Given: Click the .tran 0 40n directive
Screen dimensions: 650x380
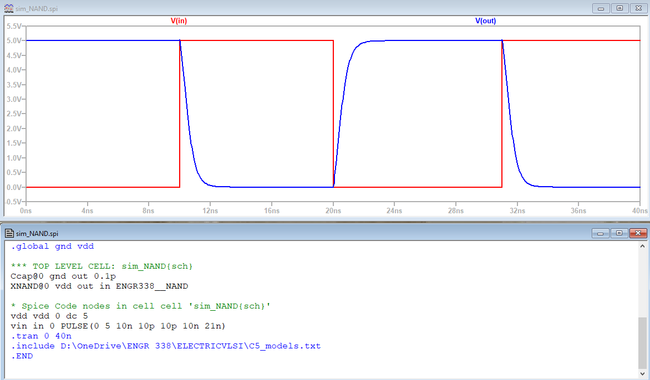Looking at the screenshot, I should [x=40, y=336].
